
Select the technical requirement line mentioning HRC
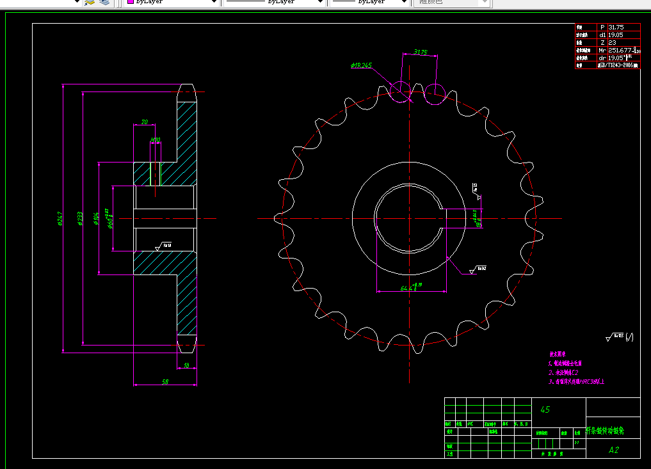click(x=576, y=381)
